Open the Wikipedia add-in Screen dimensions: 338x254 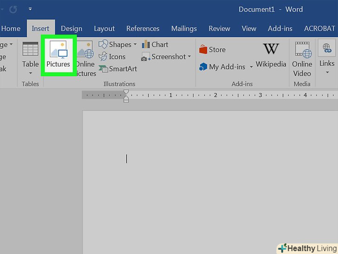pyautogui.click(x=271, y=55)
